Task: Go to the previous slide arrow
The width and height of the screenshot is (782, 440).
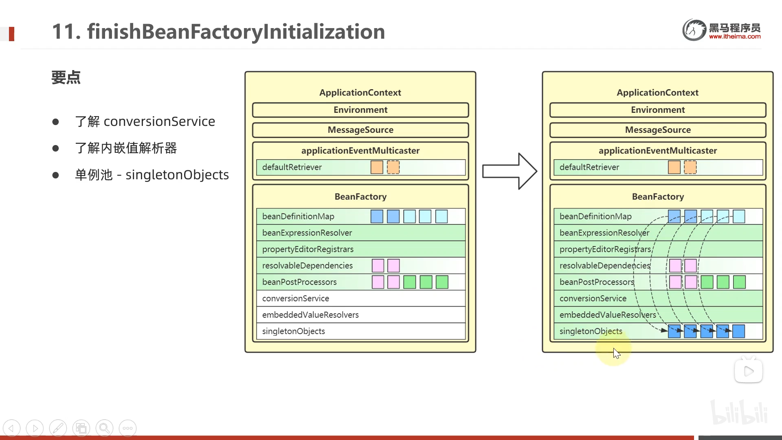Action: click(x=11, y=428)
